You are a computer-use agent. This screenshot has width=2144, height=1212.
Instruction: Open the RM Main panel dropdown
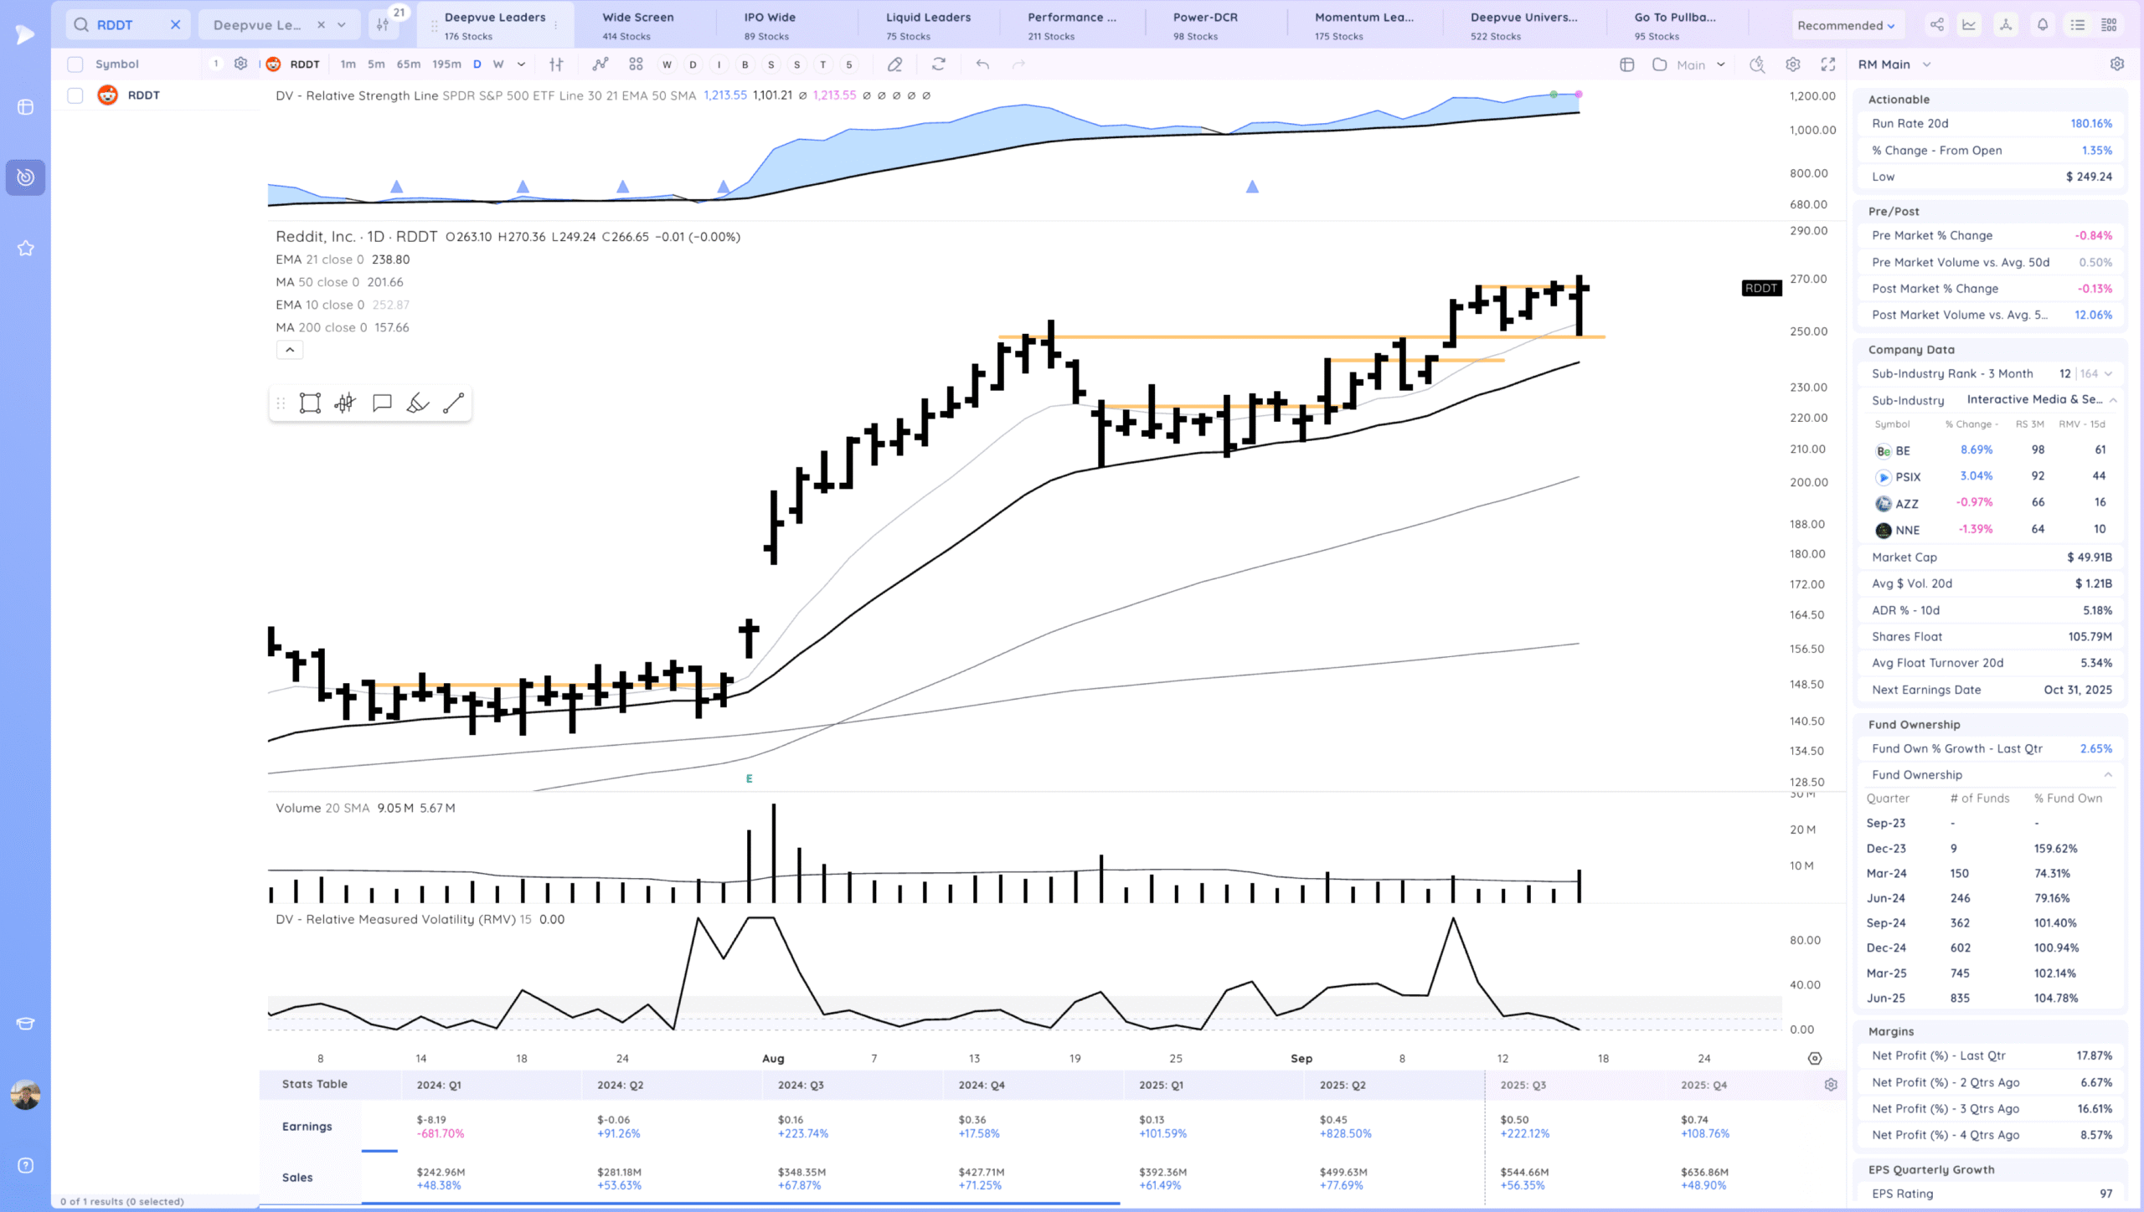(1894, 64)
